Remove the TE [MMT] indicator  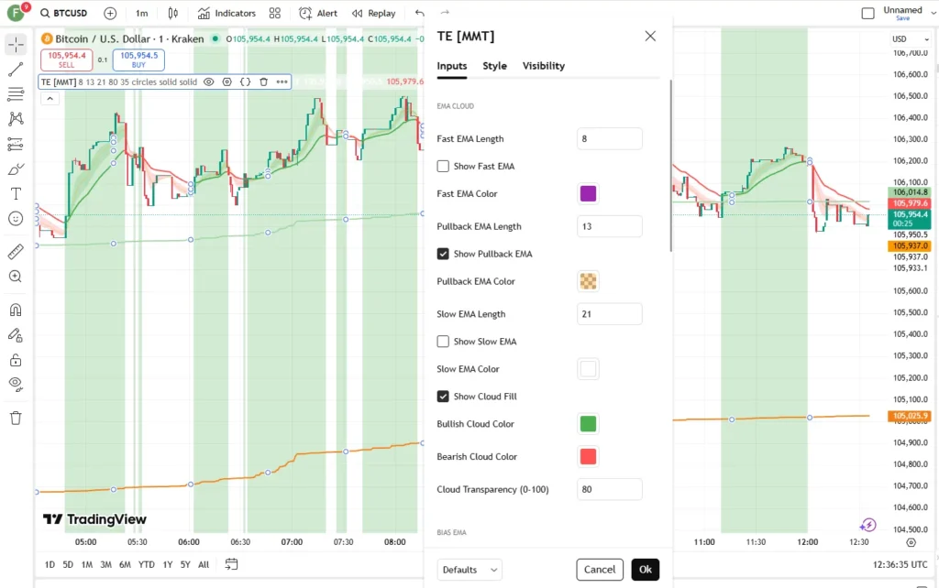pos(263,82)
